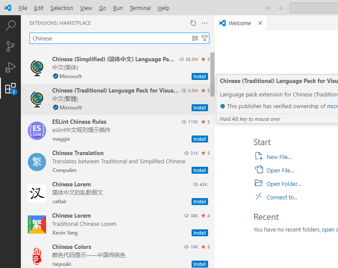338x268 pixels.
Task: Install Chinese (Traditional) Language Pack
Action: tap(199, 108)
